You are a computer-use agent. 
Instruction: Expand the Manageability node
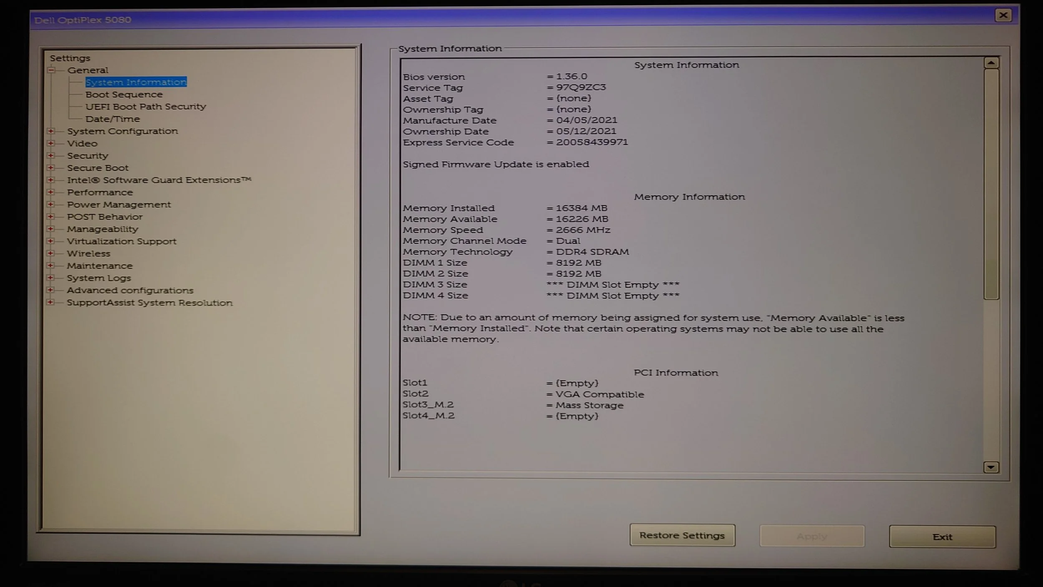coord(51,229)
